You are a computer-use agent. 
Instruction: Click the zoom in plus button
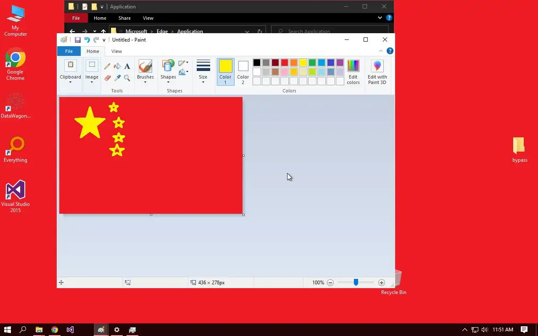(381, 283)
